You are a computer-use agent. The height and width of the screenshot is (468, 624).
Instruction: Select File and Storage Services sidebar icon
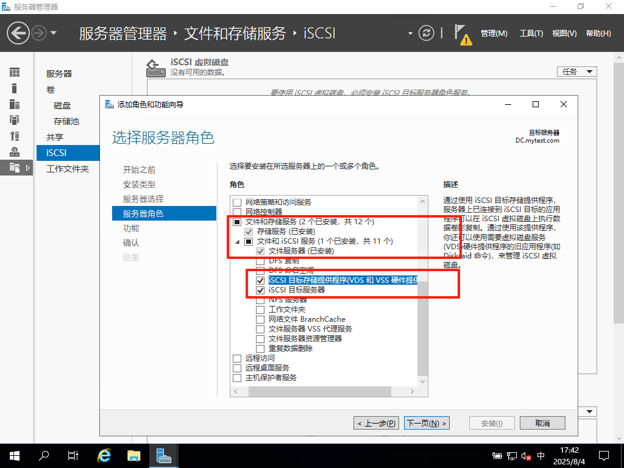coord(15,168)
